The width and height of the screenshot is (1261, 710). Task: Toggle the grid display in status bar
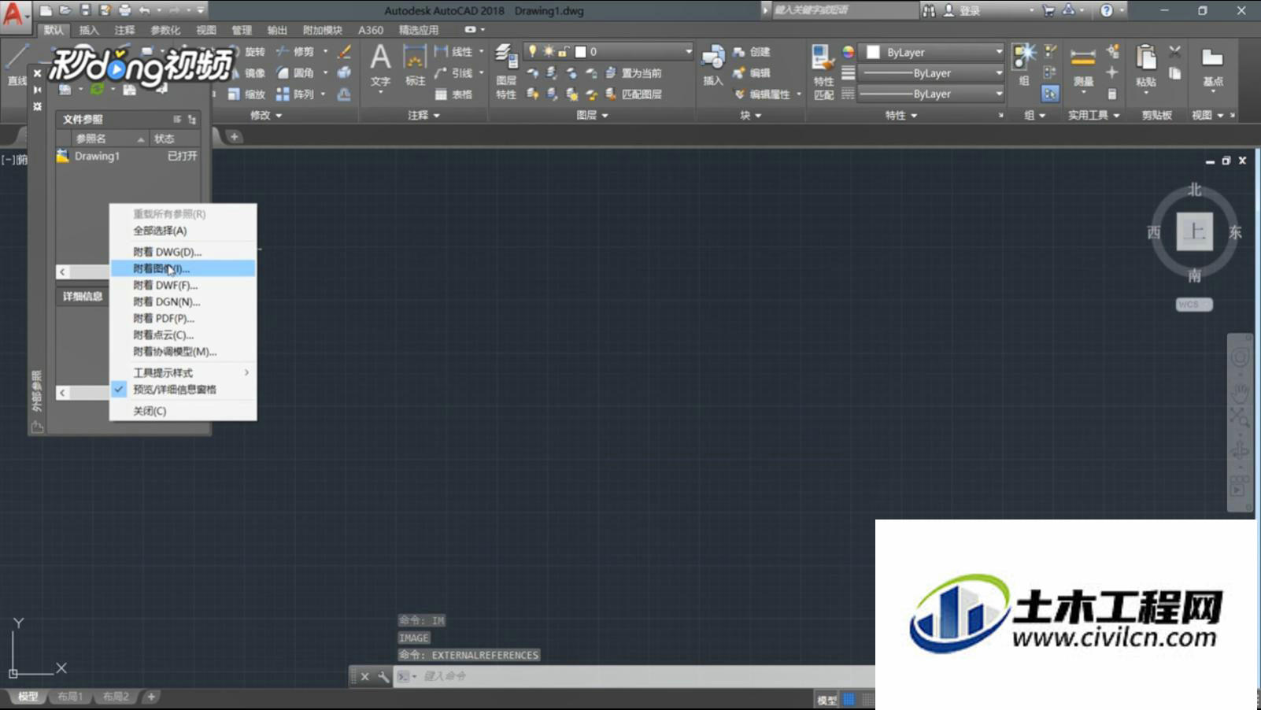(x=849, y=699)
